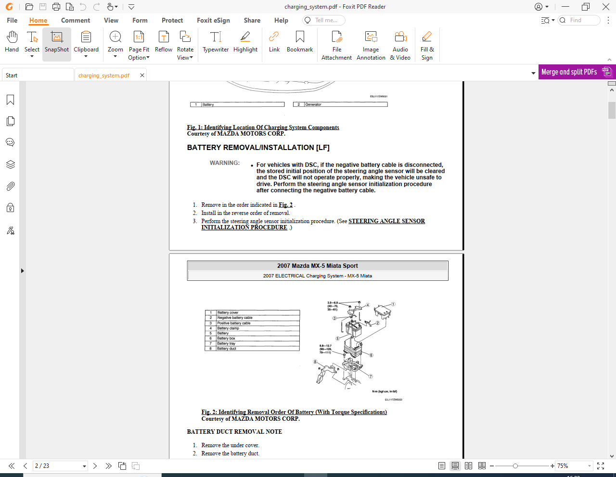Click the Typewriter tool
616x477 pixels.
(216, 42)
